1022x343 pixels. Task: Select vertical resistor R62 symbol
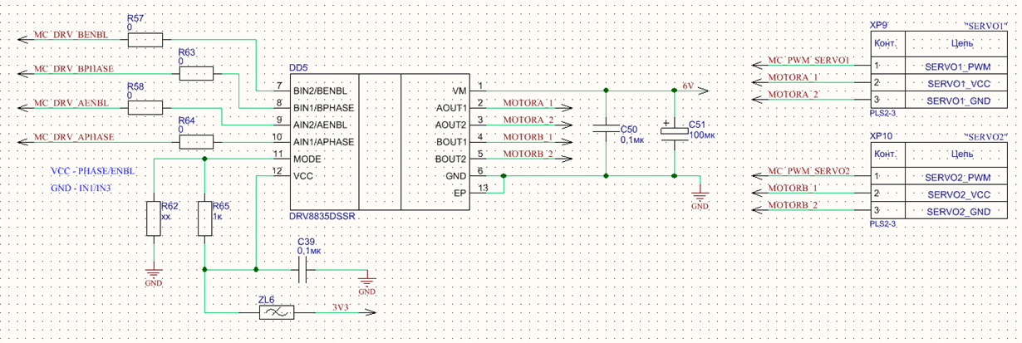[153, 218]
